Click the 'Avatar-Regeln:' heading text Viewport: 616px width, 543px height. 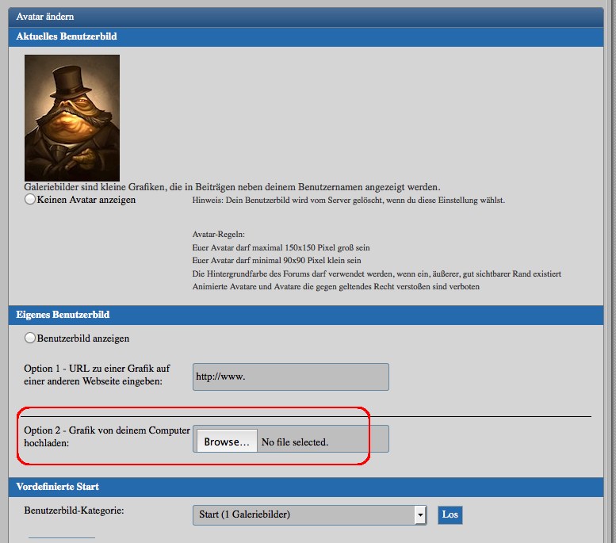219,235
